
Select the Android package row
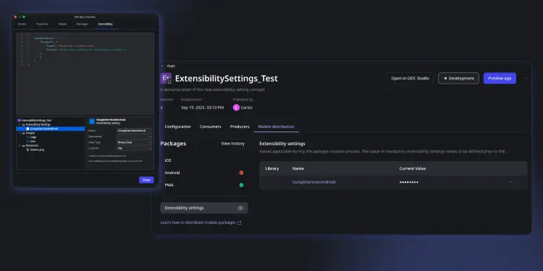[x=204, y=173]
